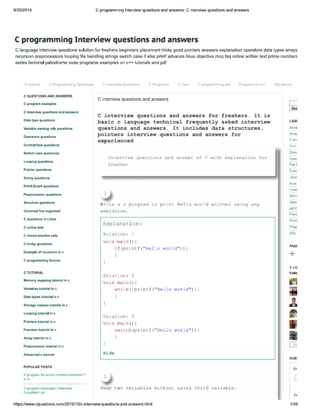Viewport: 311px width, 414px height.
Task: Open the C Programming Questions tab
Action: [71, 84]
